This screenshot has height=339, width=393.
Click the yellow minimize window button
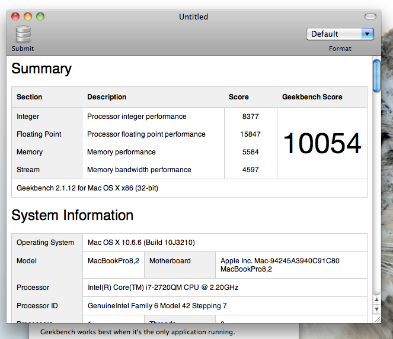pyautogui.click(x=28, y=17)
